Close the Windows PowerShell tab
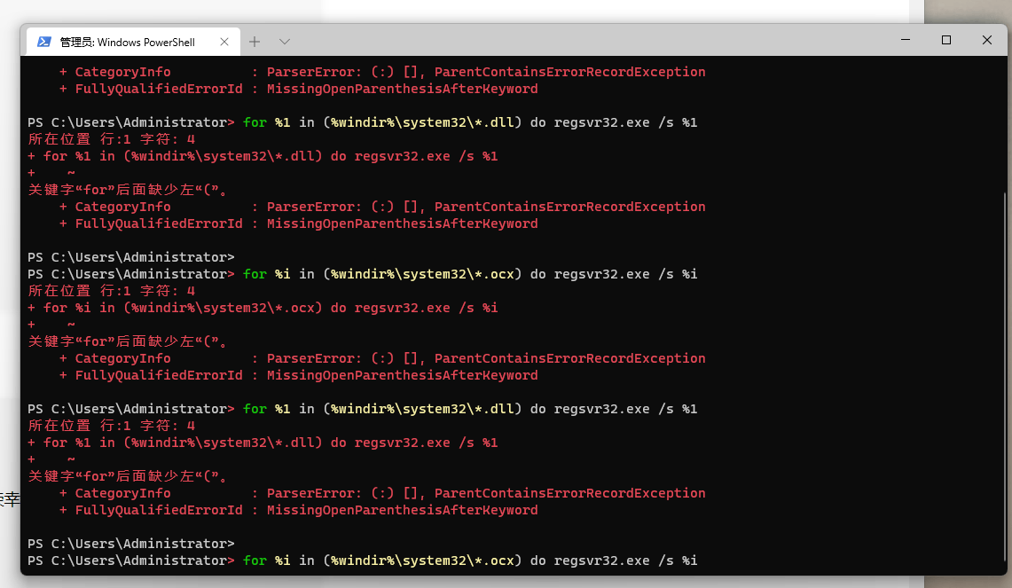Image resolution: width=1012 pixels, height=588 pixels. point(224,42)
